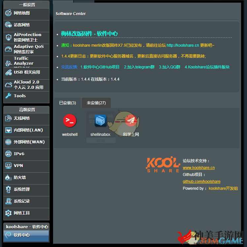This screenshot has width=247, height=247.
Task: Click the 2.加入telegram群 link
Action: point(139,67)
